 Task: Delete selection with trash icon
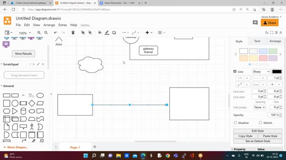tap(73, 32)
